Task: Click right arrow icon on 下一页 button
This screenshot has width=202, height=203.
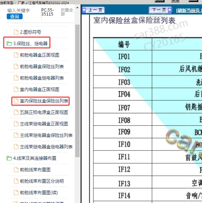Action: point(169,10)
